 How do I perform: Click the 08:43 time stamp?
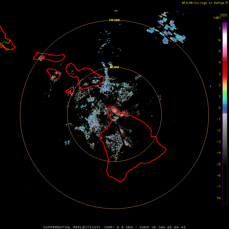pyautogui.click(x=180, y=227)
